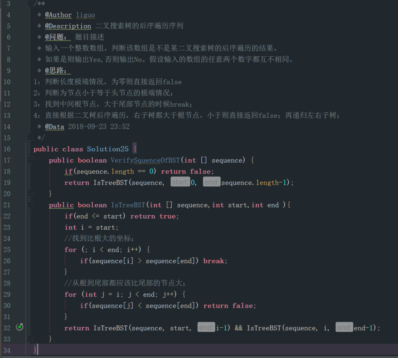Click the @Description tag
Viewport: 398px width, 358px height.
[68, 26]
